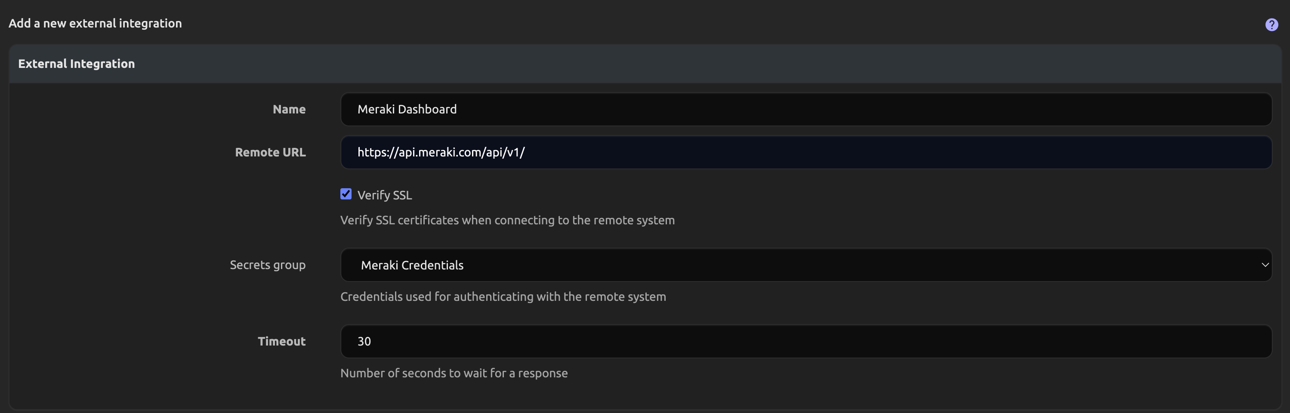Open the Secrets group dropdown
1290x413 pixels.
pos(805,265)
